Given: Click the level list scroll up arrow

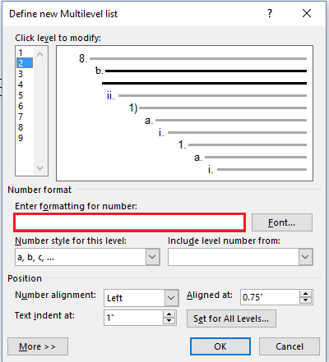Looking at the screenshot, I should (39, 54).
